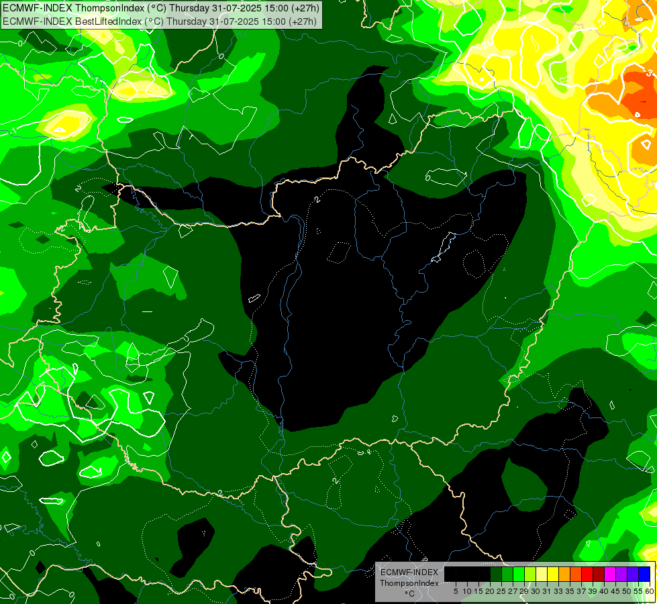Click the legend scale value 35
Viewport: 657px width, 604px height.
pyautogui.click(x=570, y=591)
